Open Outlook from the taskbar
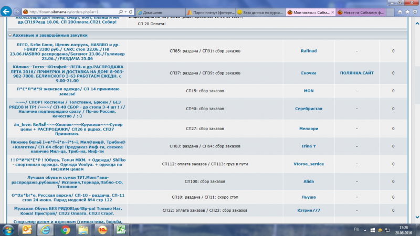 coord(27,230)
